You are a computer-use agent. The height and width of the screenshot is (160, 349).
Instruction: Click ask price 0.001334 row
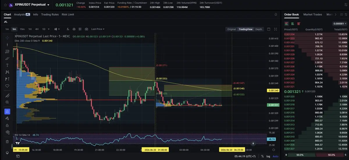pyautogui.click(x=316, y=34)
